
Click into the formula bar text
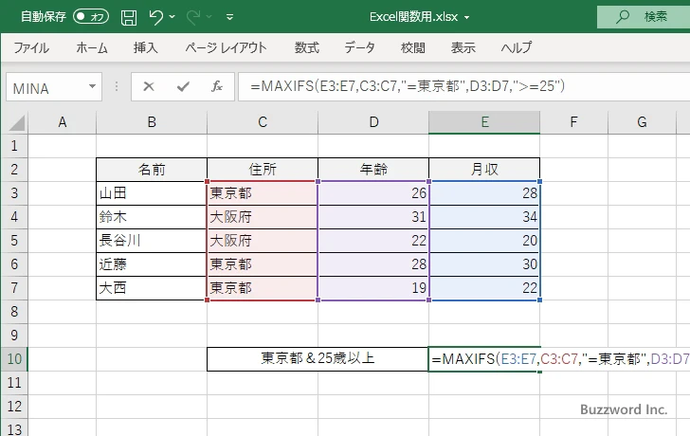point(408,86)
